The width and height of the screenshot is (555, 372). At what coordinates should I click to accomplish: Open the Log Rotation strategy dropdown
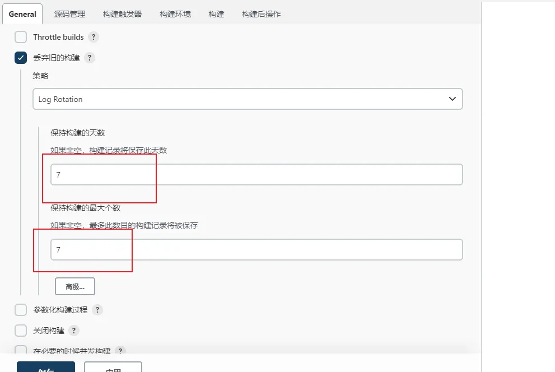(x=248, y=99)
